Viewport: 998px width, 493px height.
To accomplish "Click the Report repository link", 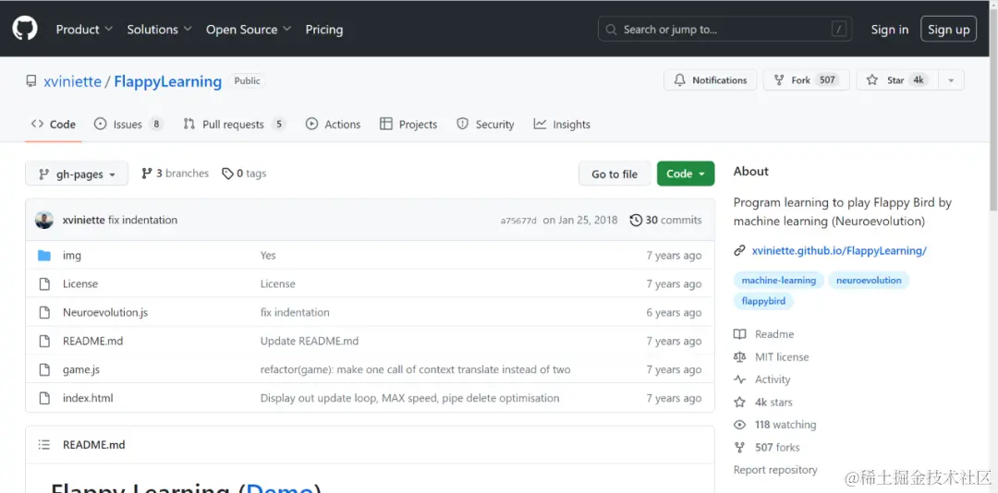I will [775, 470].
